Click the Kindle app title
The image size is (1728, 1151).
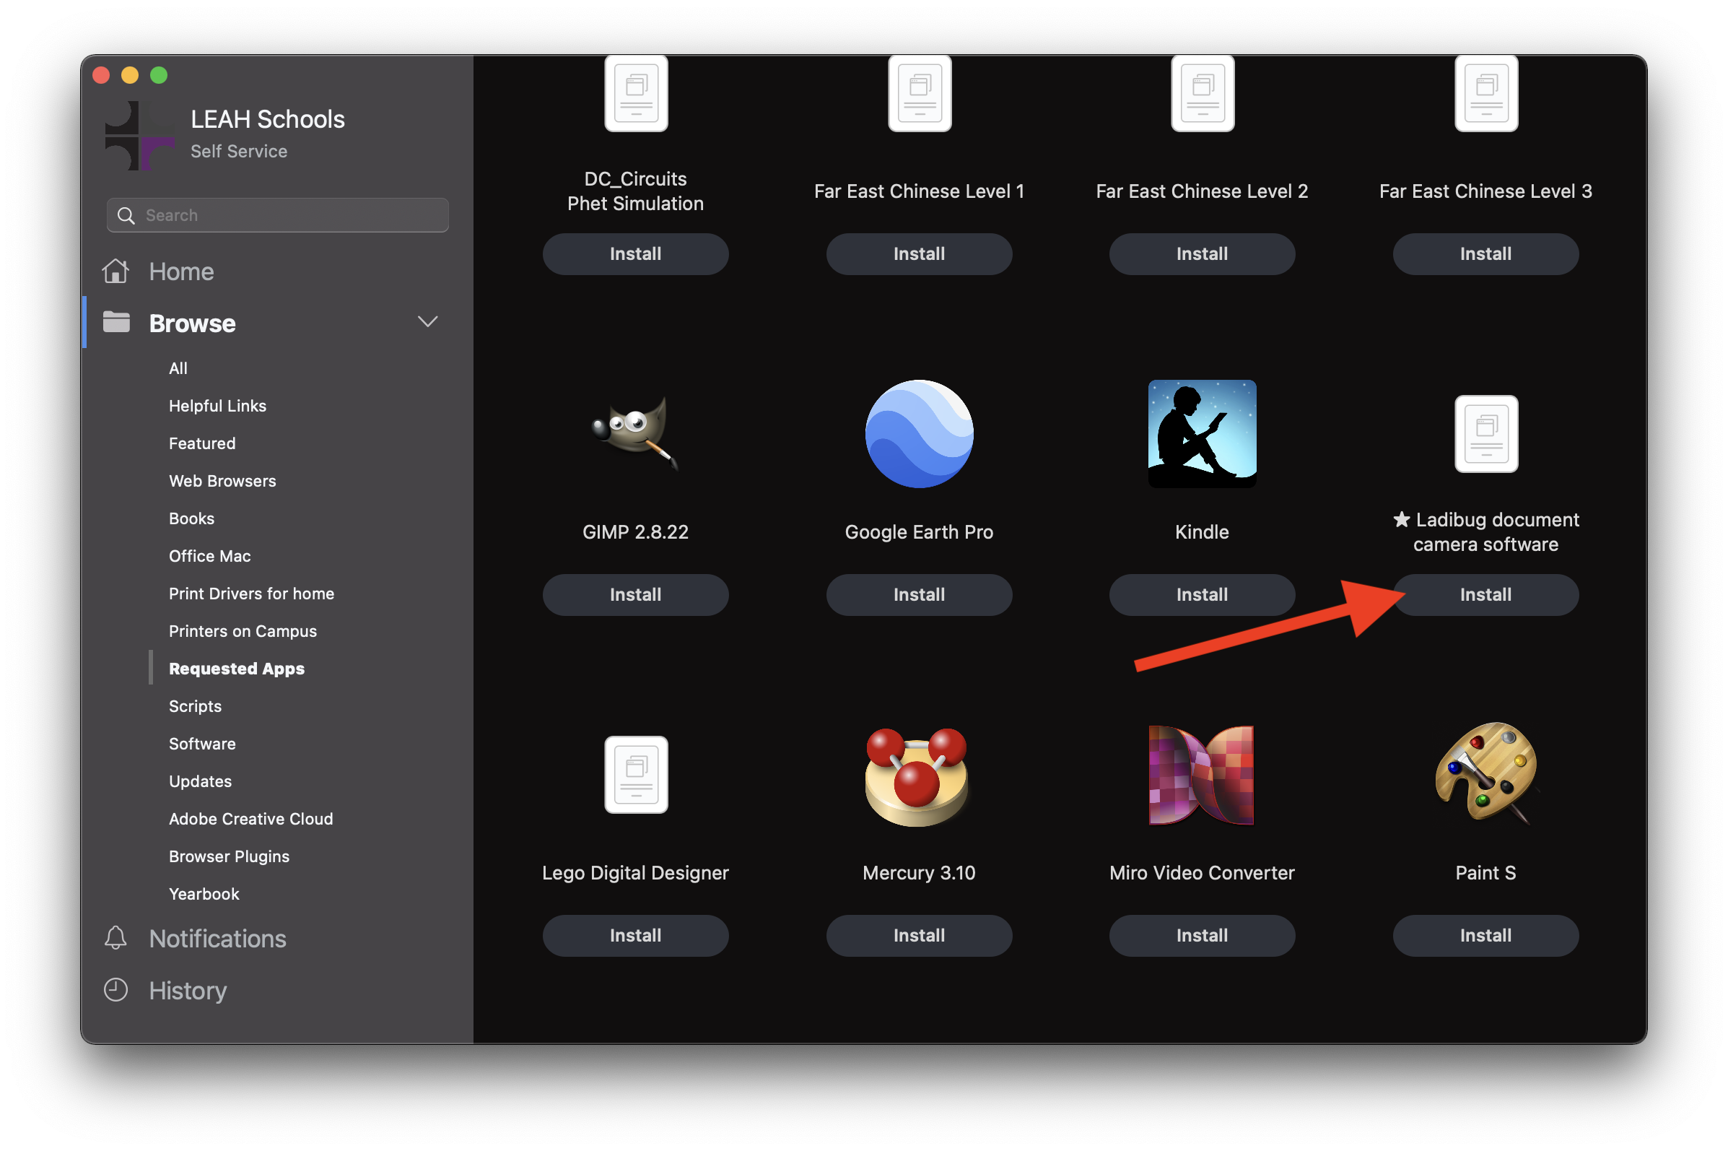1202,532
